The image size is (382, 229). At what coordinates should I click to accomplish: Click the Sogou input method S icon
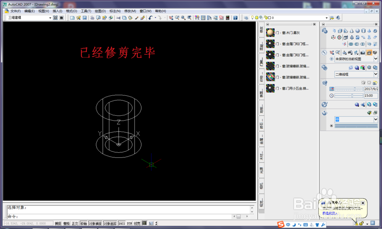[x=281, y=224]
